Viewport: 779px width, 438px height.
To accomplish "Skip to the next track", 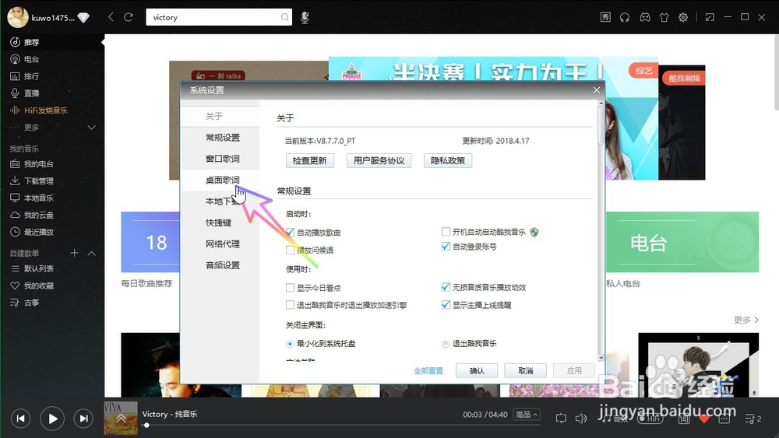I will click(83, 419).
